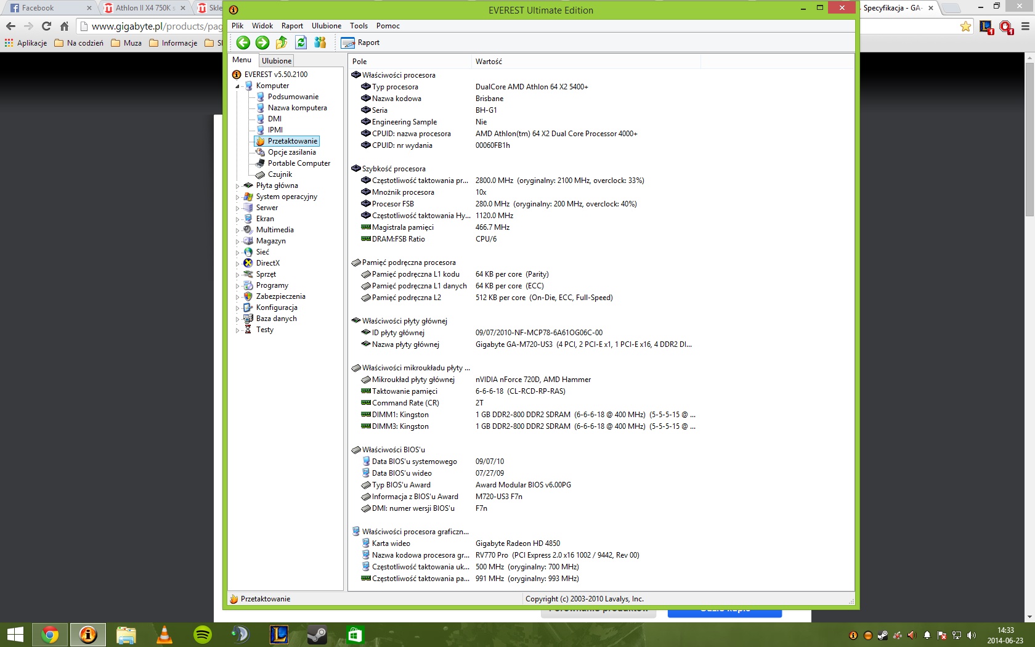This screenshot has height=647, width=1035.
Task: Expand the Magazyn node
Action: tap(237, 242)
